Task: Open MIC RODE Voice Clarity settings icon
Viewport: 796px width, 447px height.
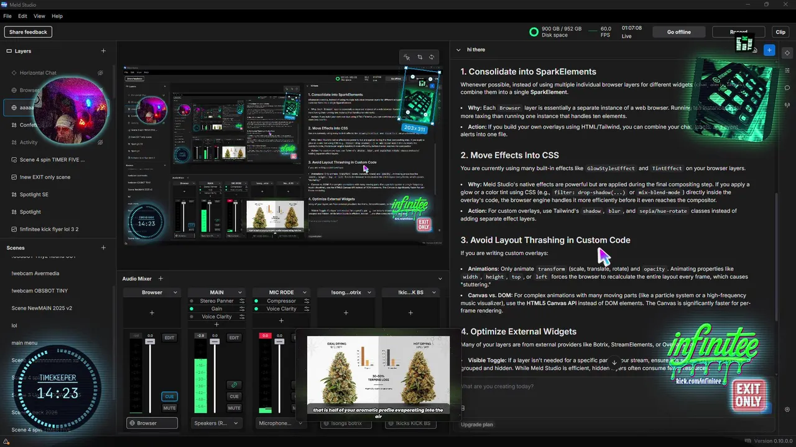Action: pyautogui.click(x=307, y=309)
